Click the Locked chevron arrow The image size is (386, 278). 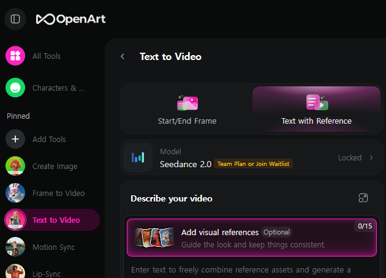point(371,158)
